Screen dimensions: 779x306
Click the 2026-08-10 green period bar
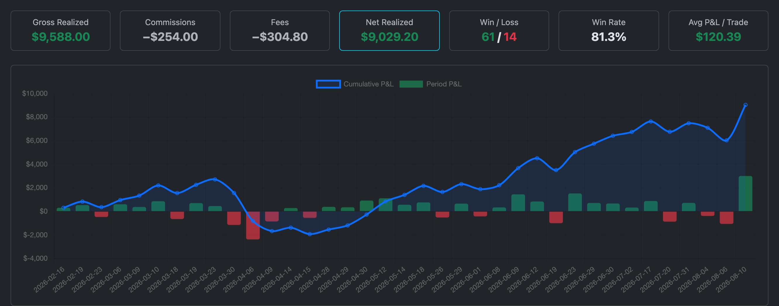pyautogui.click(x=745, y=193)
